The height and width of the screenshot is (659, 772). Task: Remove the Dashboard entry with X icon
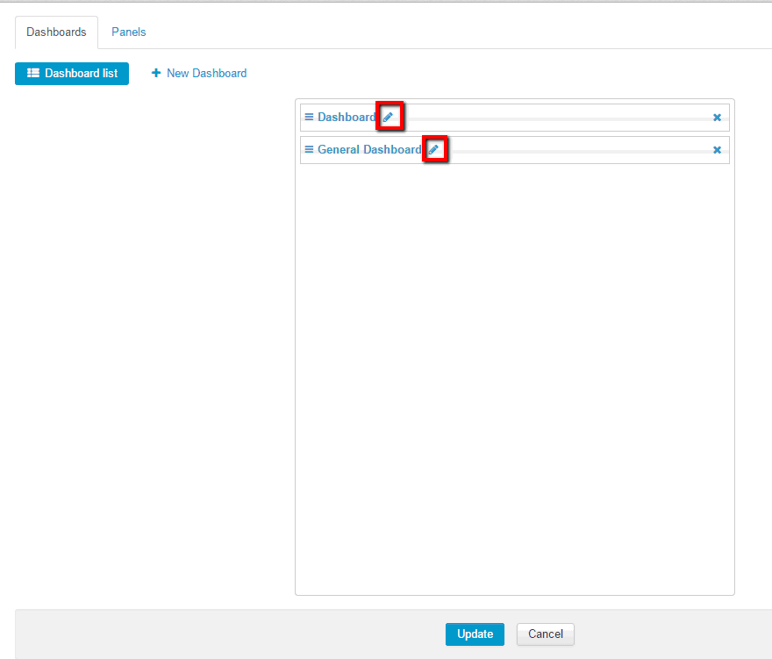pyautogui.click(x=717, y=118)
